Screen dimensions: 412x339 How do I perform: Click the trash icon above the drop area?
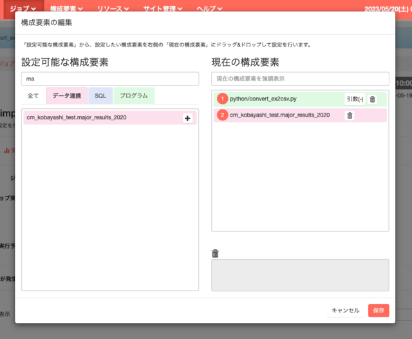pos(216,253)
